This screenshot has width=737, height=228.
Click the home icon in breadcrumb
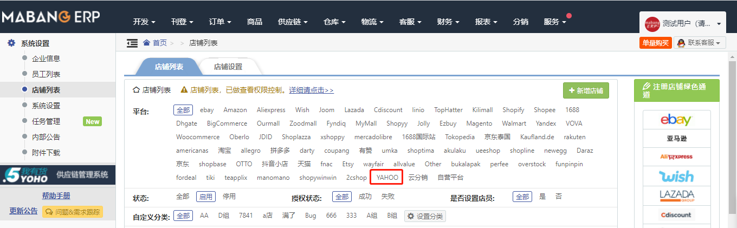(146, 43)
